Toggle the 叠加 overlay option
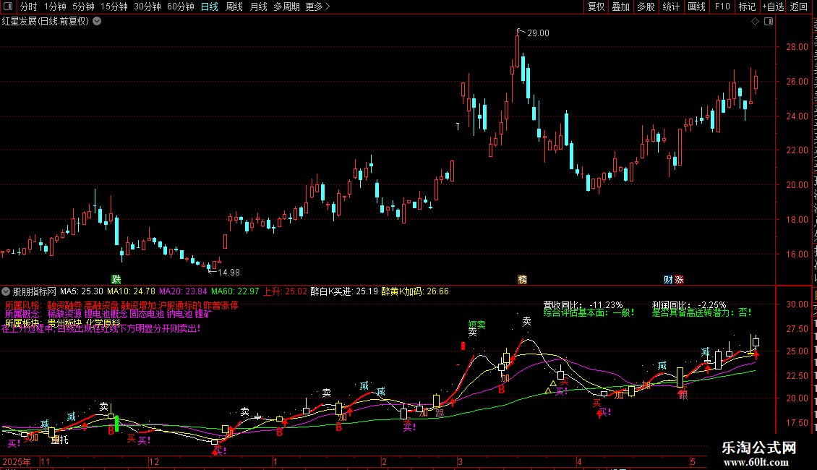Image resolution: width=817 pixels, height=470 pixels. click(x=620, y=7)
